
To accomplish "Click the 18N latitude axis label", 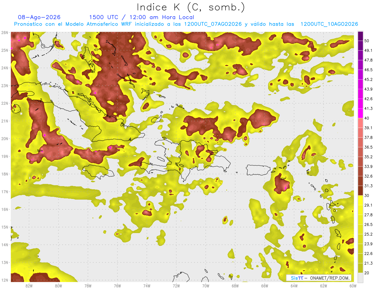I will pyautogui.click(x=5, y=174).
